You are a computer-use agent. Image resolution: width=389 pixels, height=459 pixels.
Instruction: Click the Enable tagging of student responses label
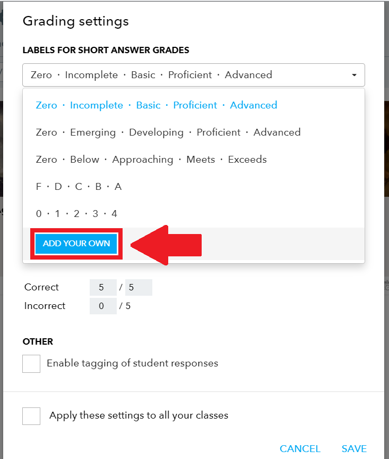tap(132, 363)
